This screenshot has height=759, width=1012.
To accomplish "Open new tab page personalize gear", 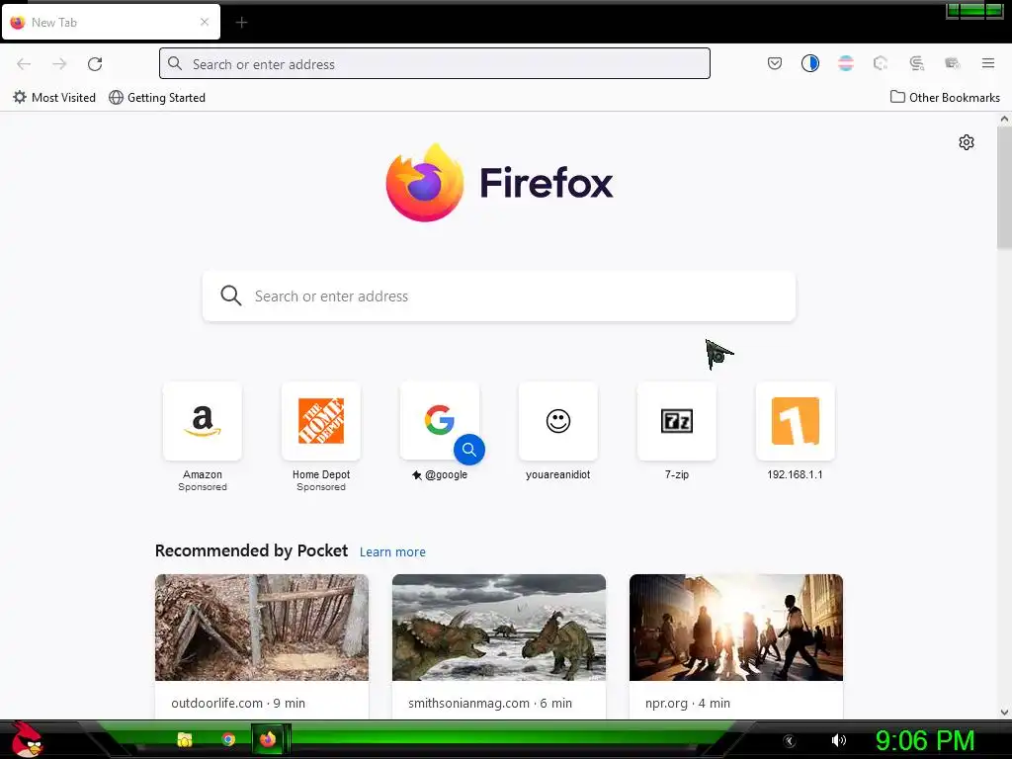I will [x=967, y=142].
